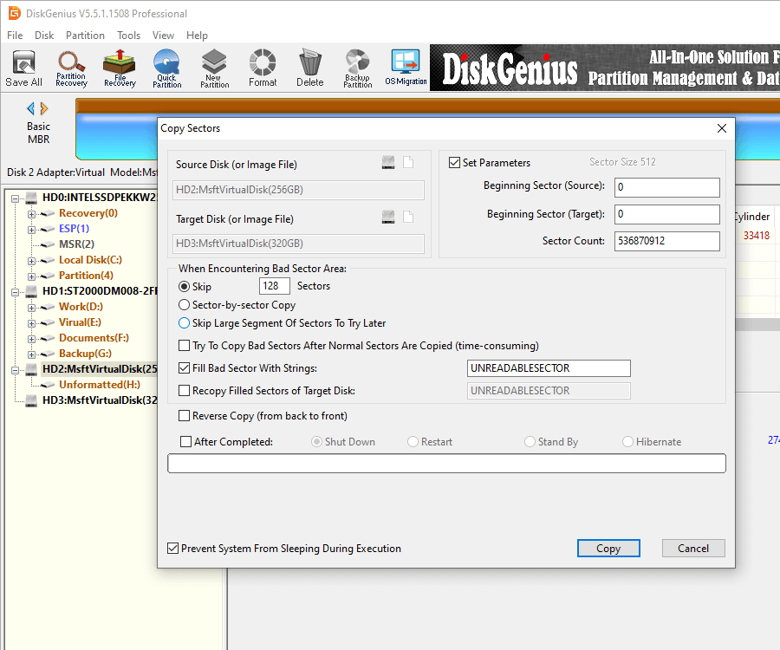Toggle Prevent System From Sleeping checkbox
The image size is (780, 650).
pos(172,549)
